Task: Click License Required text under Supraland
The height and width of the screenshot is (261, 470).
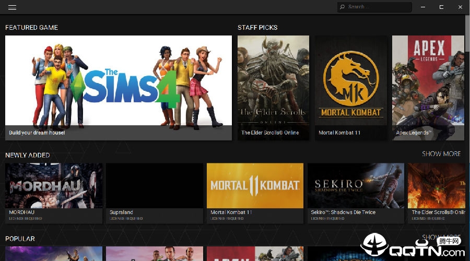Action: coord(126,218)
